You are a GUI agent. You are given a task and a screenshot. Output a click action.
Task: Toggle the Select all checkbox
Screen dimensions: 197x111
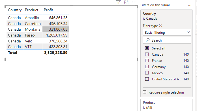147,48
